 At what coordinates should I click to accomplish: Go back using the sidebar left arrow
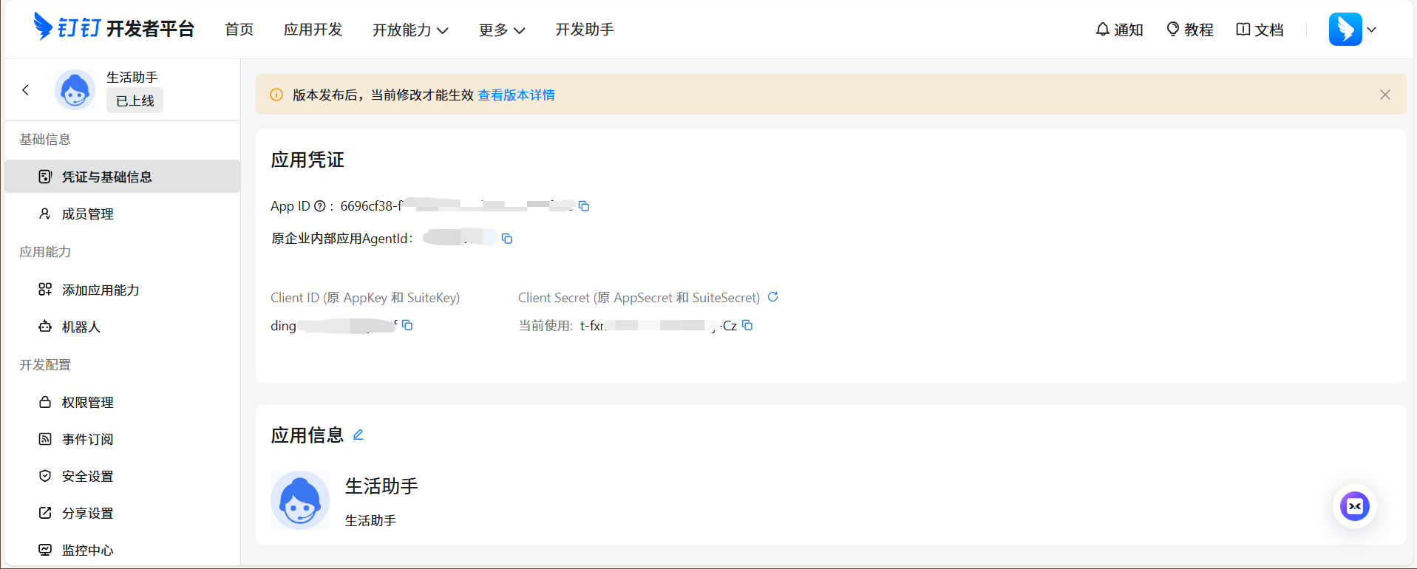(26, 90)
